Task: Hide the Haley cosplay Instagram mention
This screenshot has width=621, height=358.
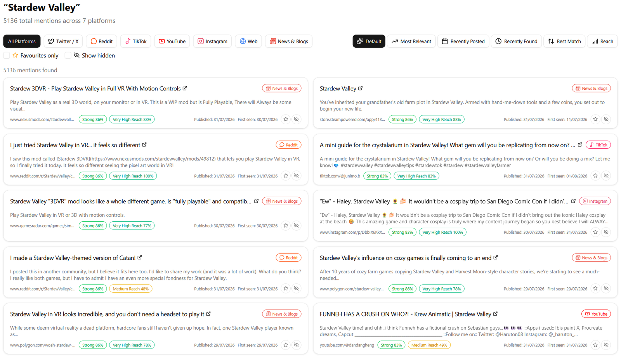Action: coord(606,232)
